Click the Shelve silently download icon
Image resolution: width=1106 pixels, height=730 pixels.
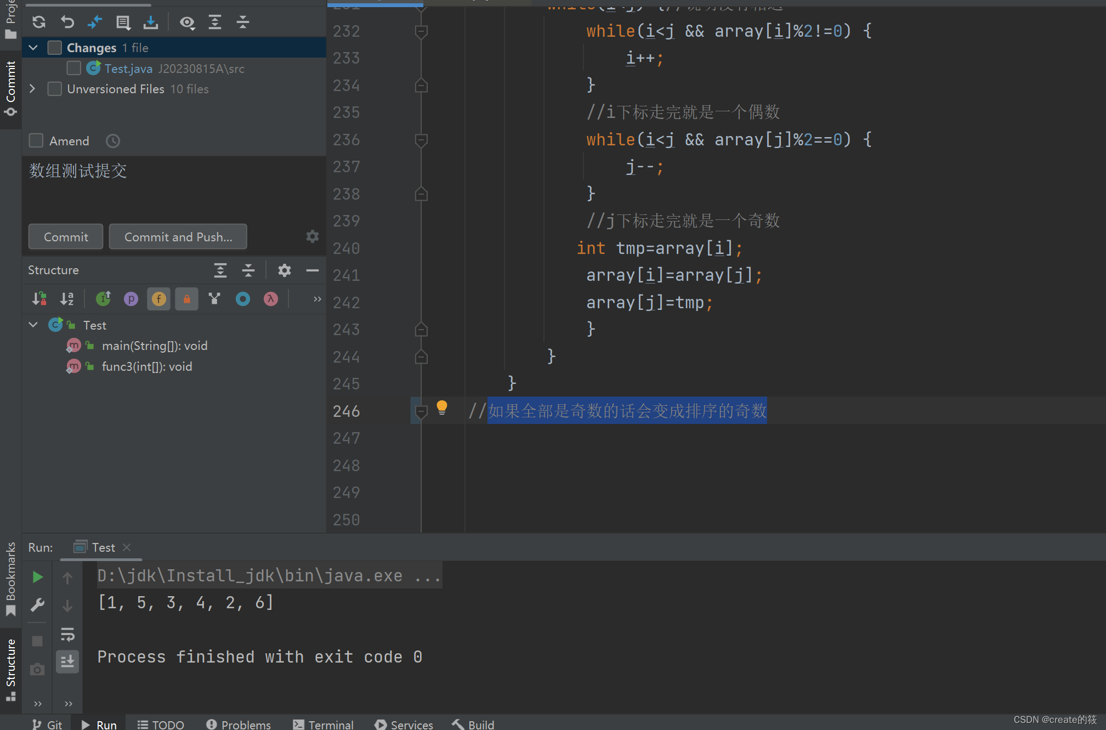pyautogui.click(x=150, y=22)
